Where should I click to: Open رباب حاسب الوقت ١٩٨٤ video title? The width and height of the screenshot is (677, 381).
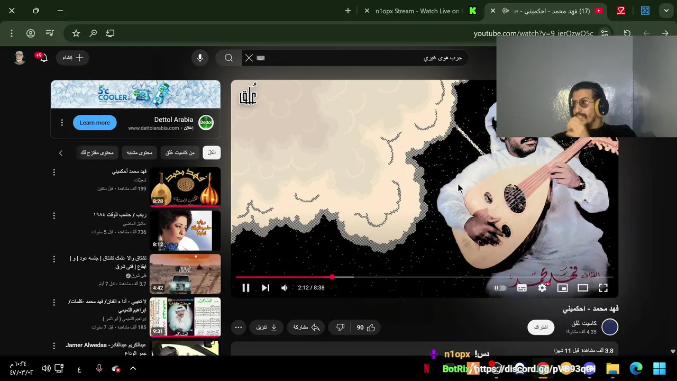120,215
